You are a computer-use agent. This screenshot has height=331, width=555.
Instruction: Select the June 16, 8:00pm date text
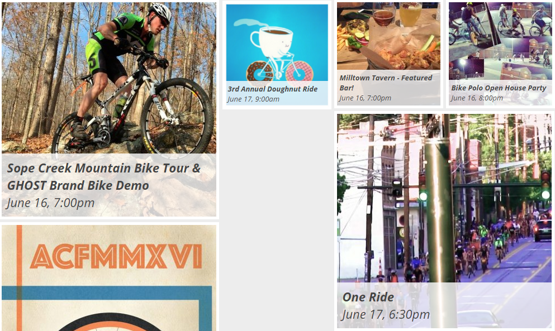[477, 98]
